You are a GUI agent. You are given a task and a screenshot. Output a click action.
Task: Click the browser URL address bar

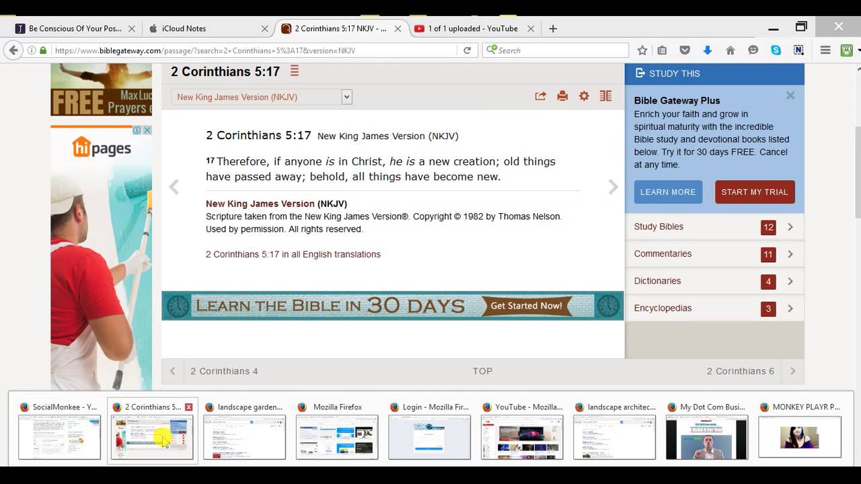254,50
